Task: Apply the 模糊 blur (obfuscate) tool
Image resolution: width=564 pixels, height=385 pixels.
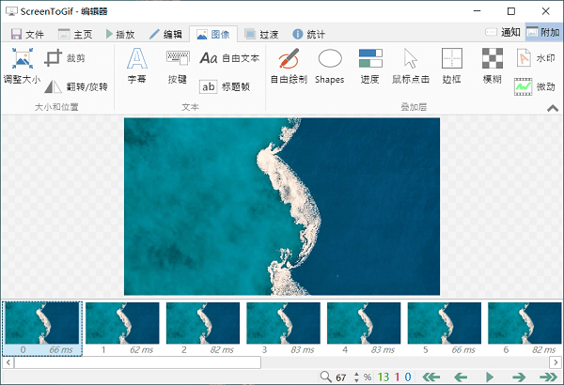Action: (x=492, y=67)
